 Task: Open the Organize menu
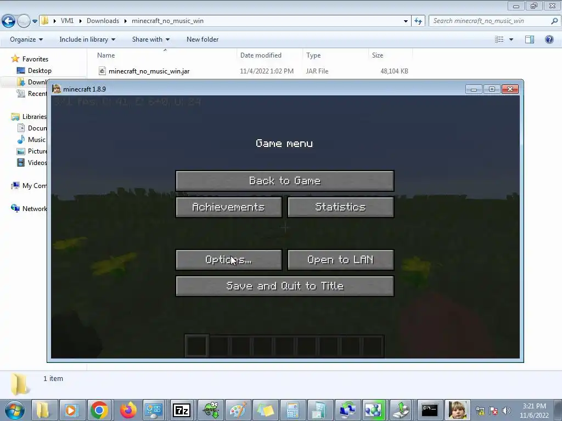pos(26,39)
